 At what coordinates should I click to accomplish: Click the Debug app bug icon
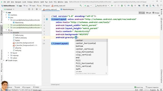pyautogui.click(x=122, y=6)
